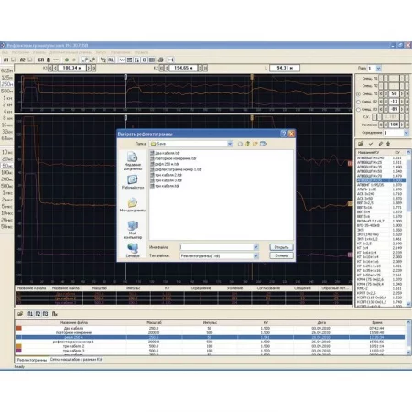Viewport: 412px width, 412px height.
Task: Click the distance measure |–| toolbar icon
Action: pyautogui.click(x=170, y=60)
